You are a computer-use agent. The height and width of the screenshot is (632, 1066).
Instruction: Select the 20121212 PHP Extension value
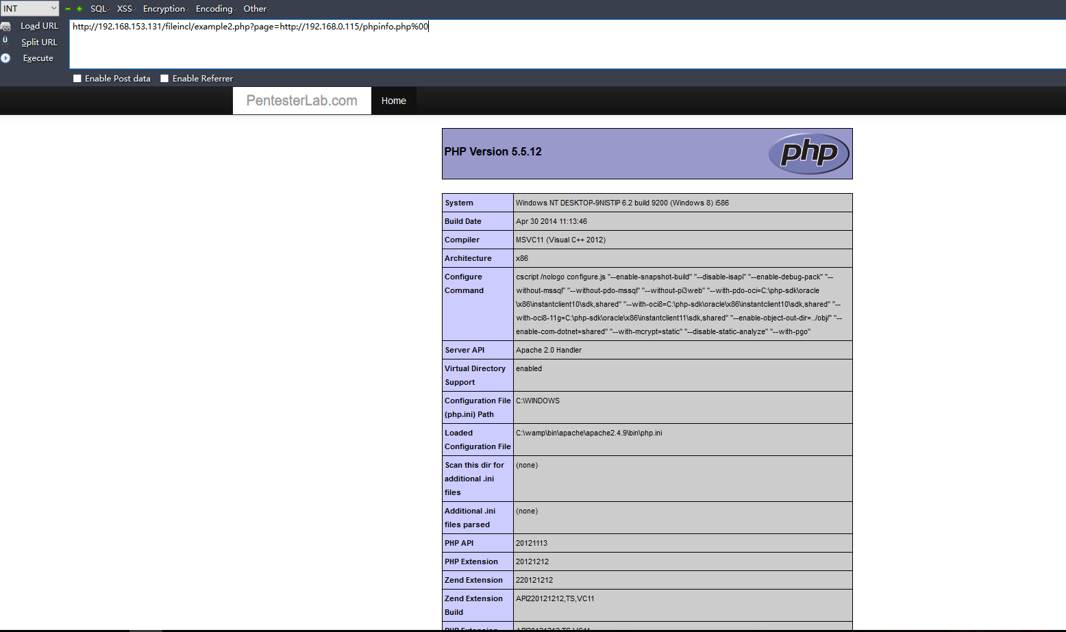[532, 561]
